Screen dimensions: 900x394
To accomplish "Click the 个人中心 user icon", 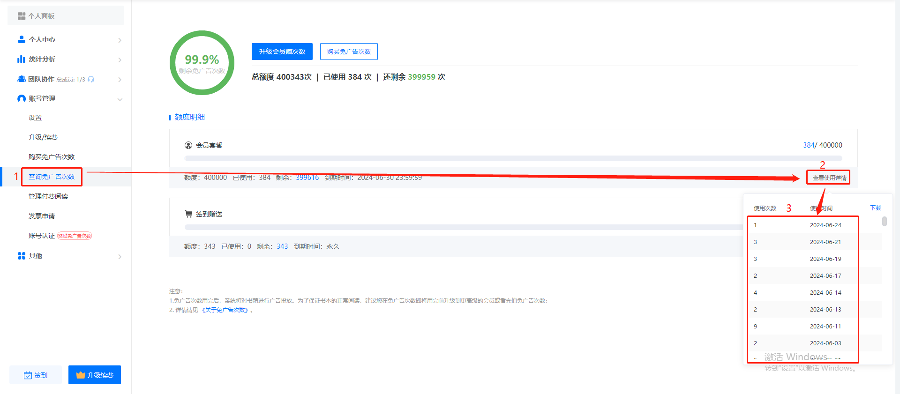I will pyautogui.click(x=22, y=39).
